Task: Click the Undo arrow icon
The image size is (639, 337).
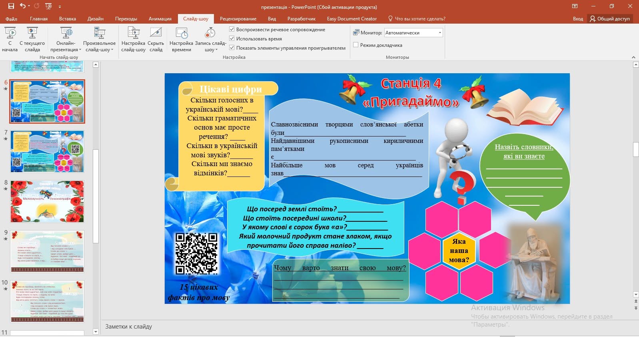Action: click(23, 6)
